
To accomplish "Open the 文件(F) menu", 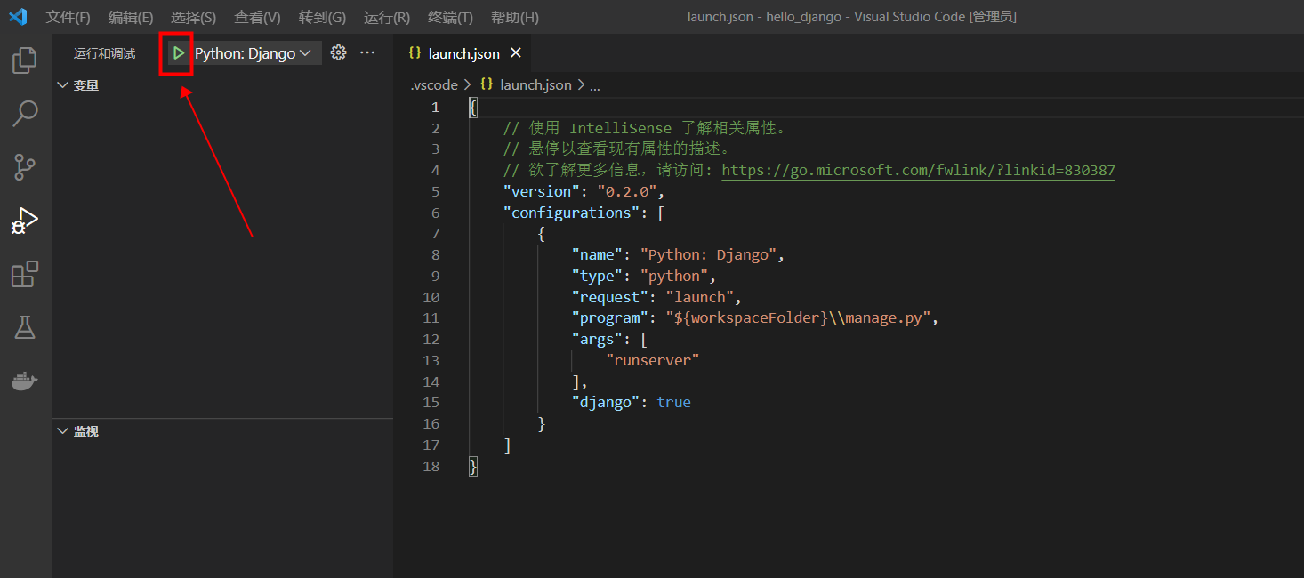I will coord(68,17).
